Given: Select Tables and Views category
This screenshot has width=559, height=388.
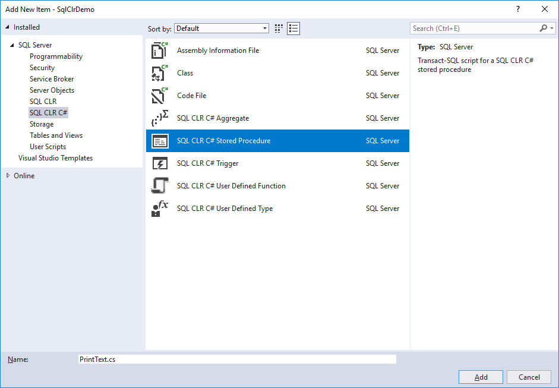Looking at the screenshot, I should (56, 135).
